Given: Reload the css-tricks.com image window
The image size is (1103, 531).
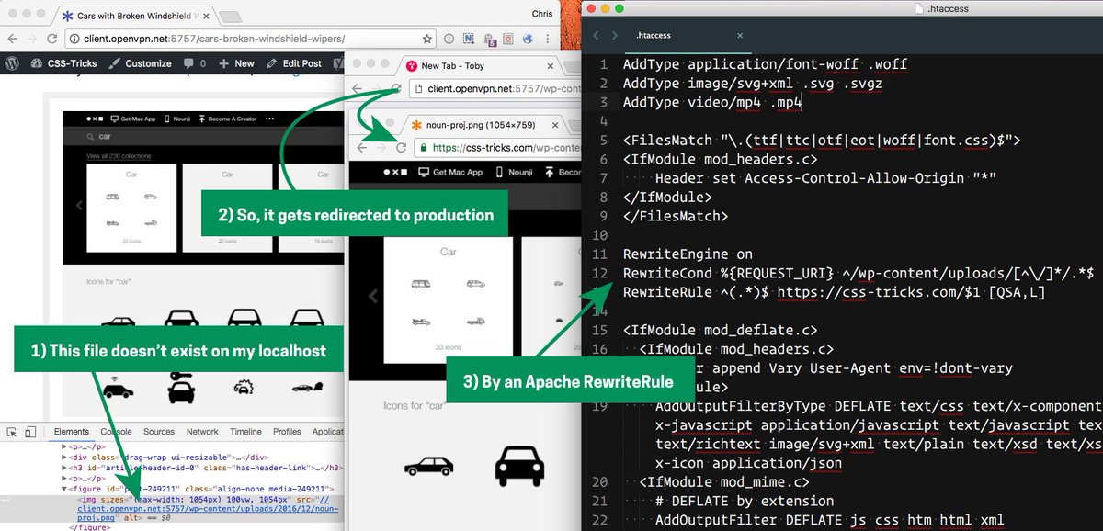Looking at the screenshot, I should (x=401, y=147).
